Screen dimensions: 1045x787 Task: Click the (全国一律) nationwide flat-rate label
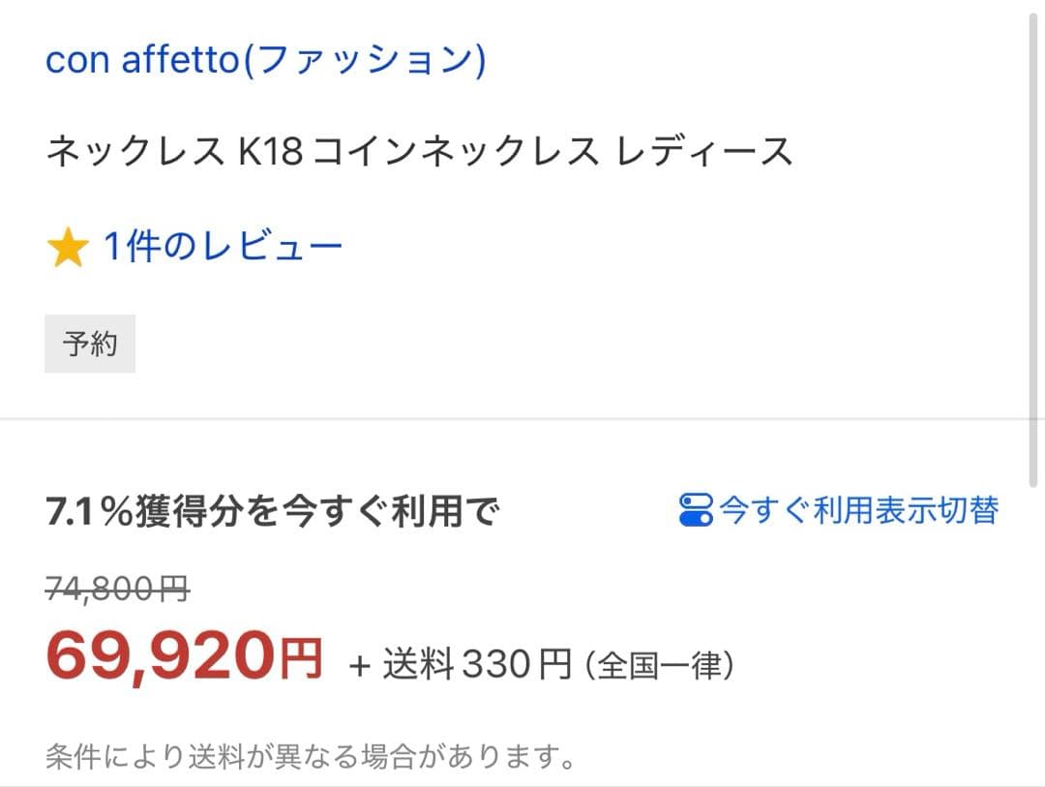(660, 664)
